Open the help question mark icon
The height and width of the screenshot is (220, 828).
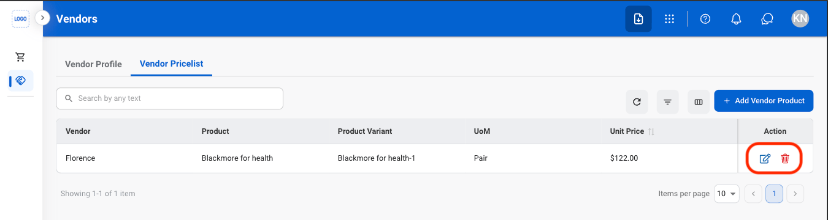tap(705, 19)
